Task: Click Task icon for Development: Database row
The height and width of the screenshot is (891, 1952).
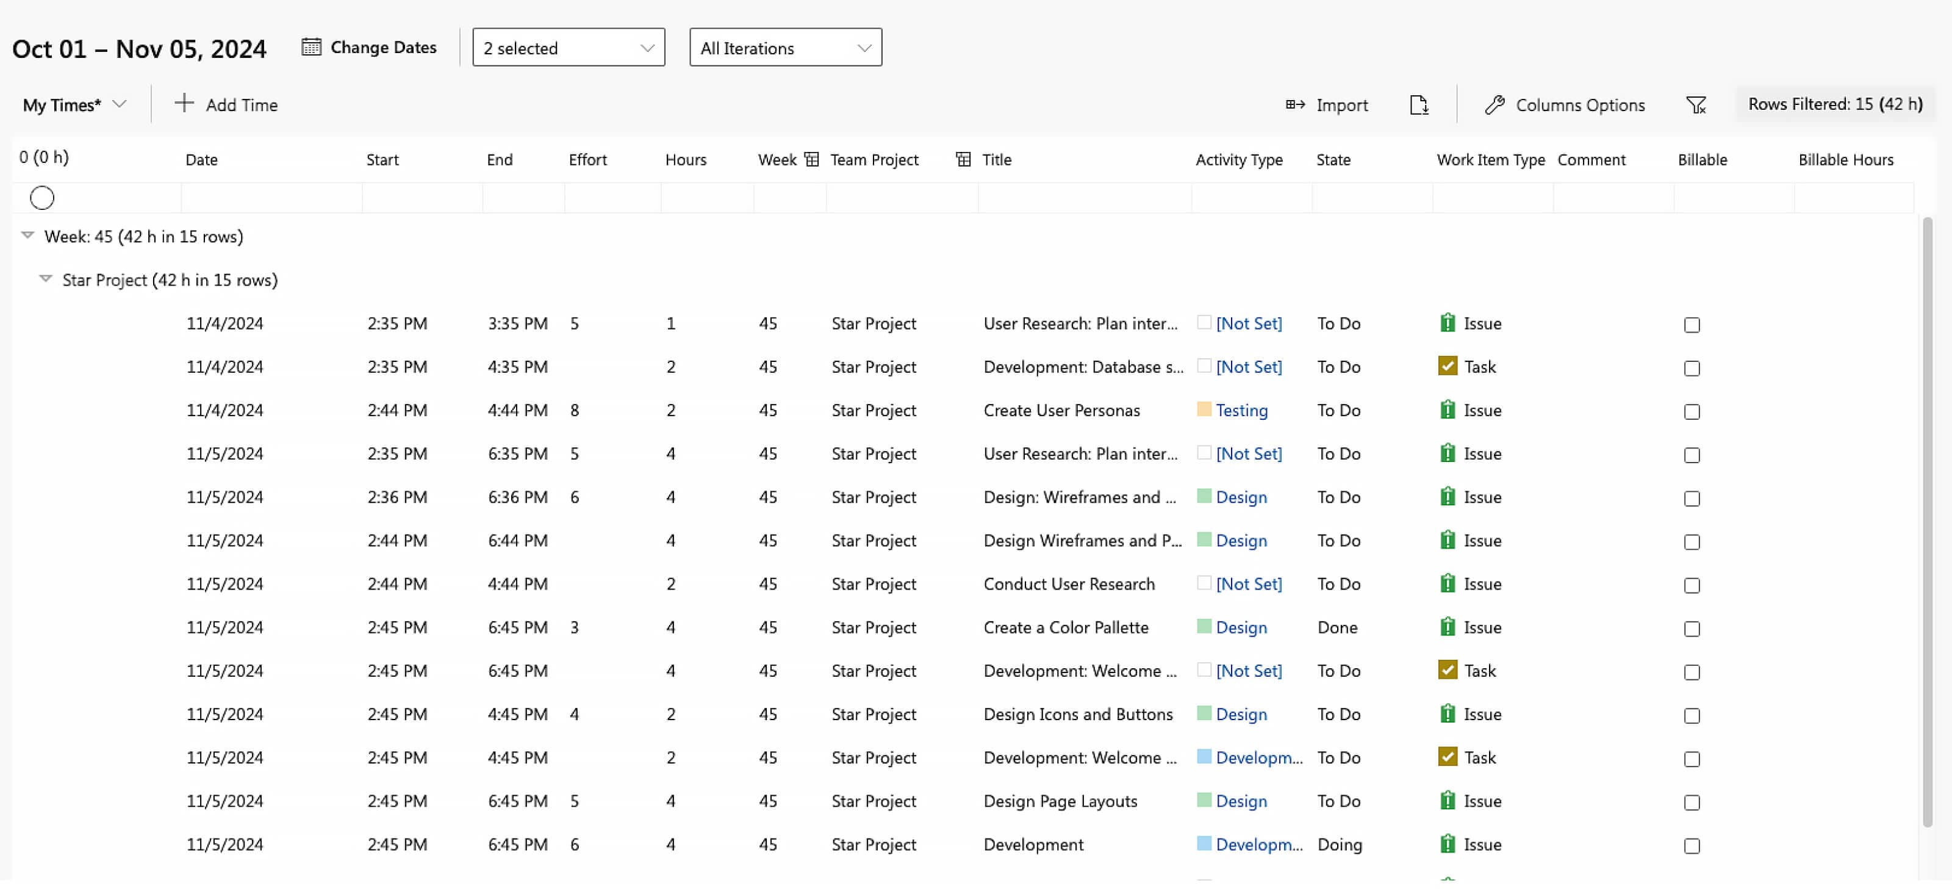Action: click(x=1448, y=366)
